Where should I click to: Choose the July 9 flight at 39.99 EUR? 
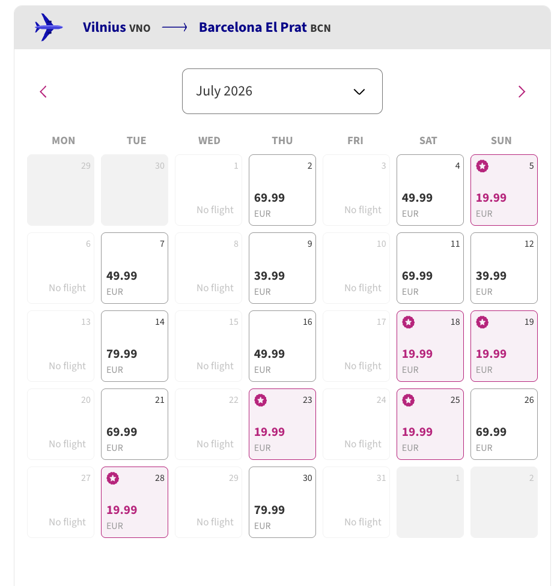coord(282,268)
